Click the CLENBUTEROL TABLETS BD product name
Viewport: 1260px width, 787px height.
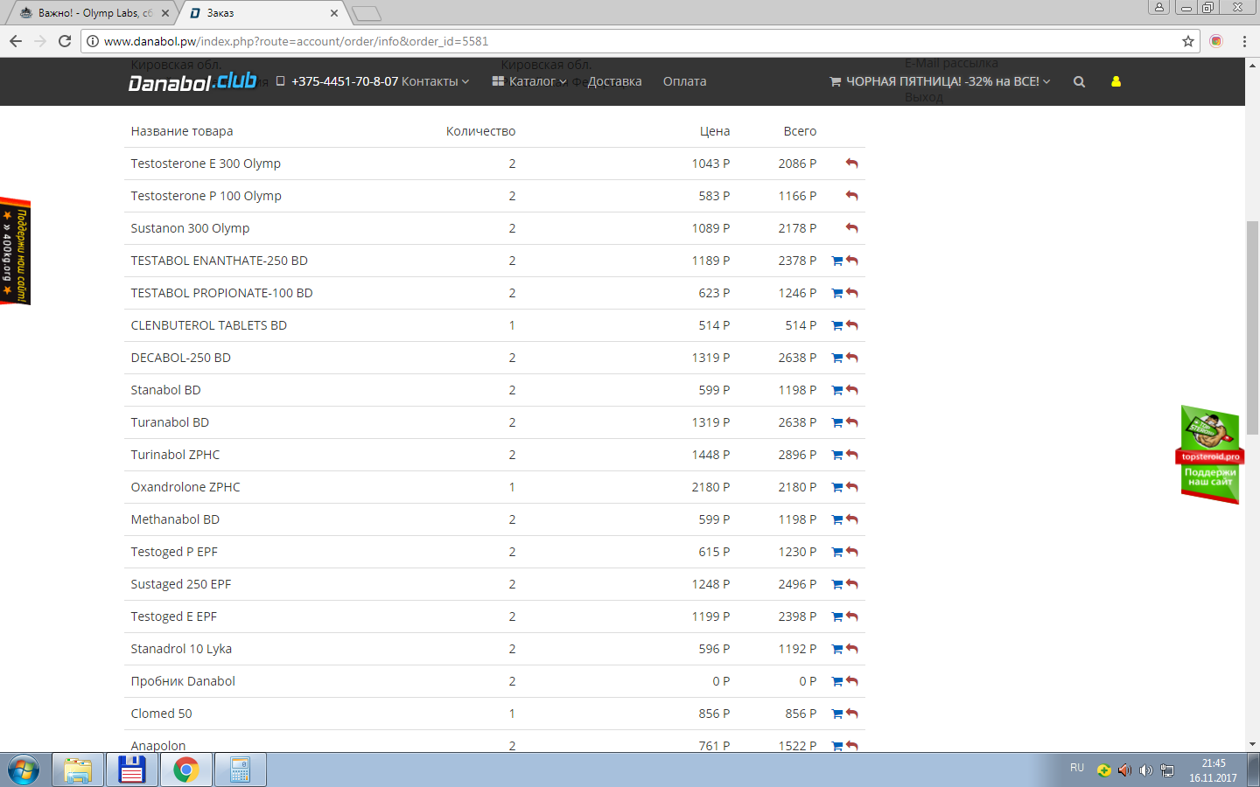(209, 325)
